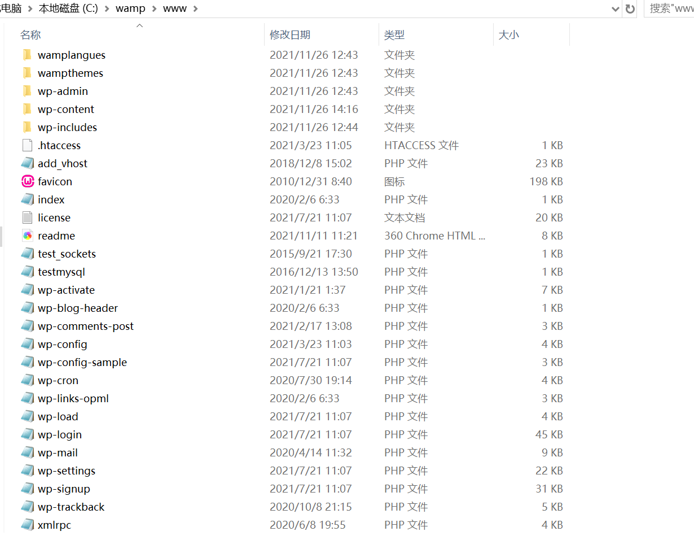Viewport: 694px width, 540px height.
Task: Select the wp-content folder icon
Action: pos(28,109)
